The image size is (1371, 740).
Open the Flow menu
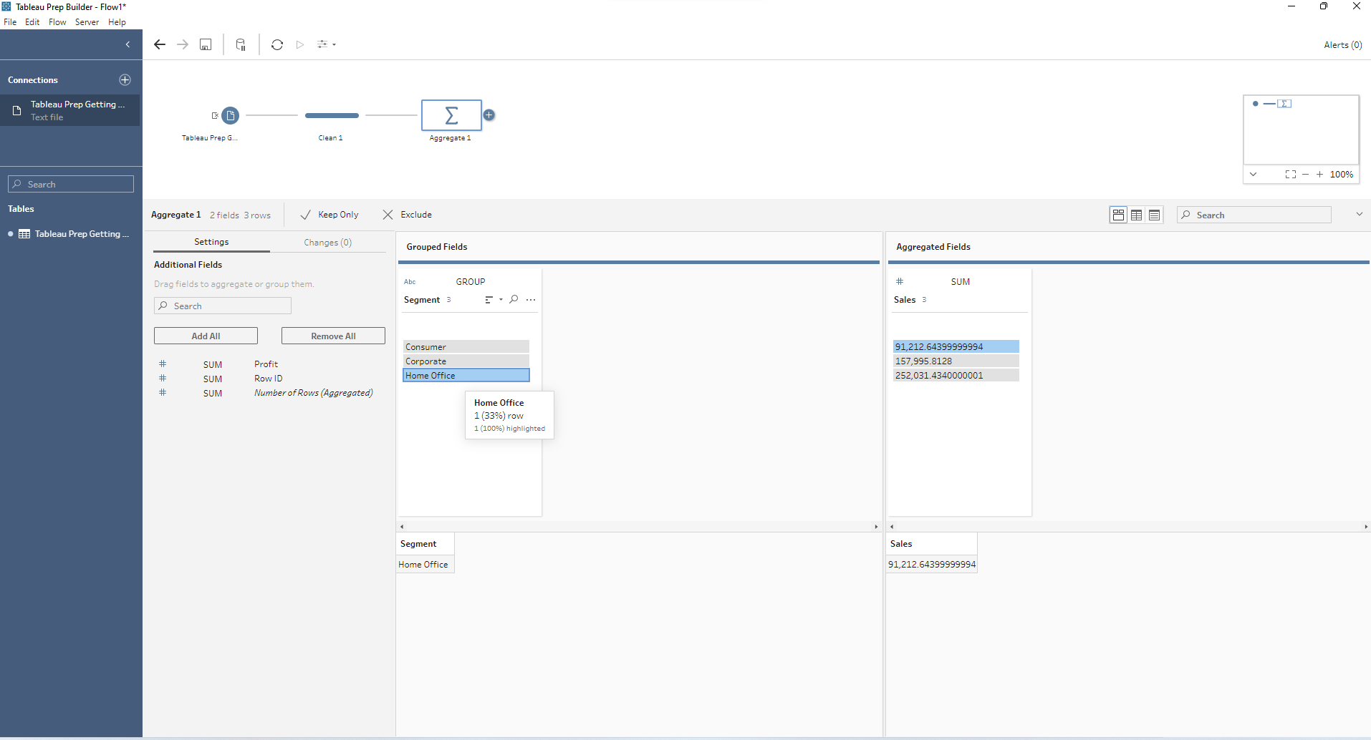pos(57,22)
